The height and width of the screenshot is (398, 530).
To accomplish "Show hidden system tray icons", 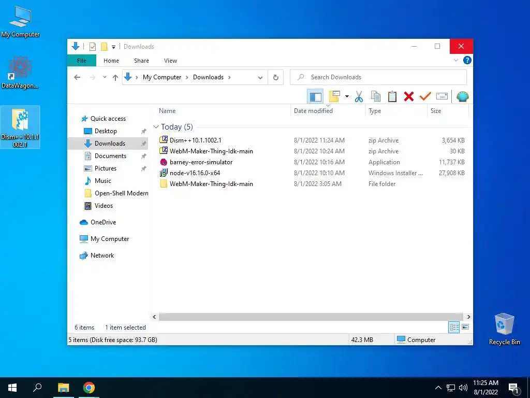I will 438,388.
